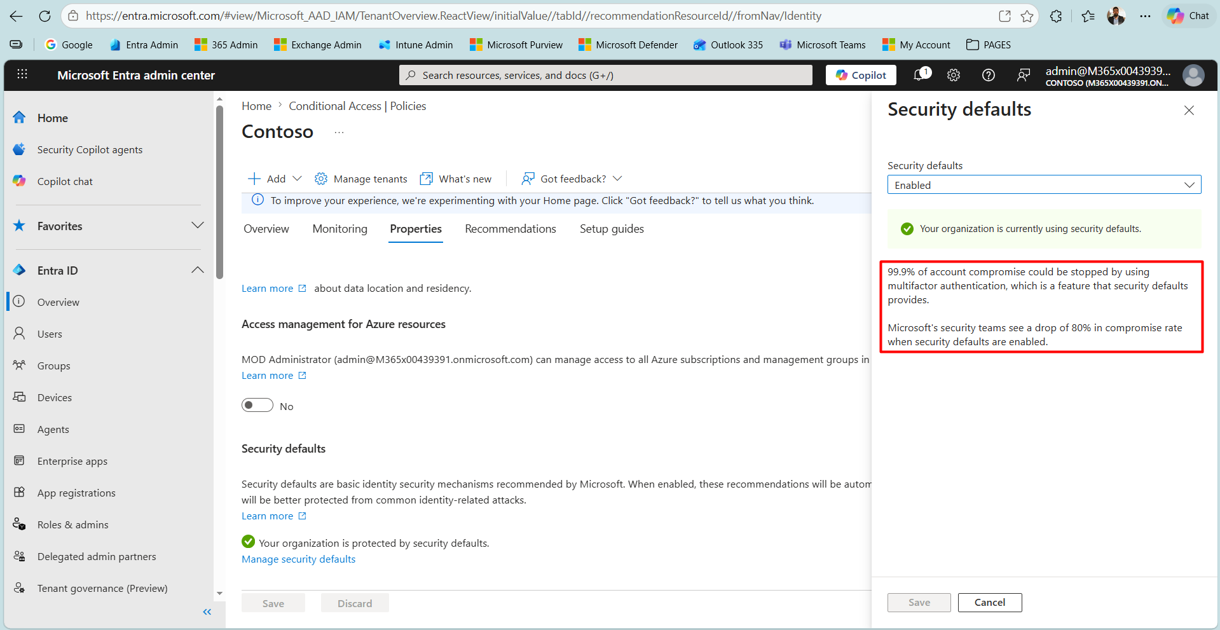Image resolution: width=1220 pixels, height=630 pixels.
Task: Open PAGES bookmarks folder
Action: [x=989, y=45]
